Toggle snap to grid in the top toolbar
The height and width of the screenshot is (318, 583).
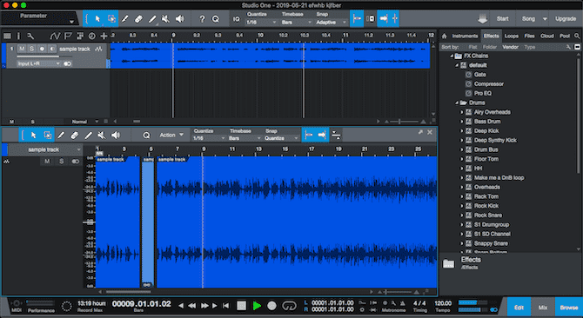tap(357, 18)
